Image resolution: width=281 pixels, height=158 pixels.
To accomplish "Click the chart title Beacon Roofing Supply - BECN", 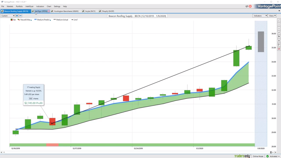I will (x=137, y=16).
